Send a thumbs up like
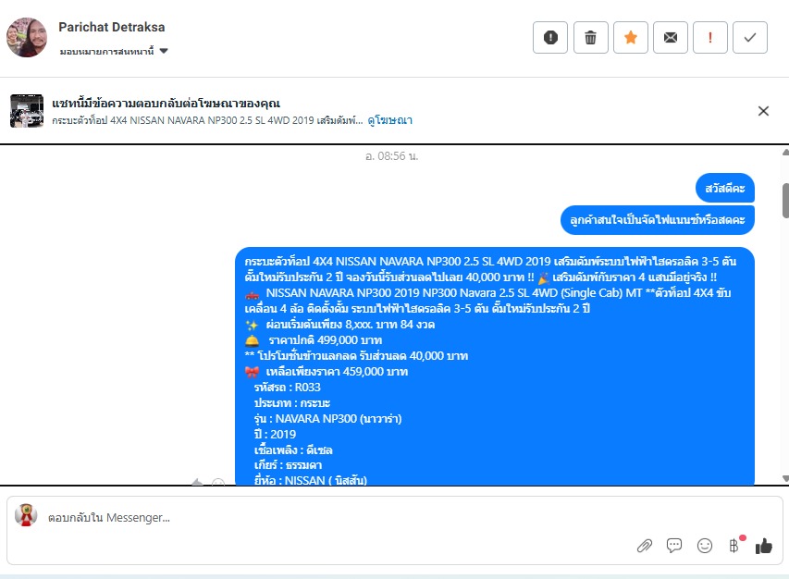789x579 pixels. pos(764,546)
